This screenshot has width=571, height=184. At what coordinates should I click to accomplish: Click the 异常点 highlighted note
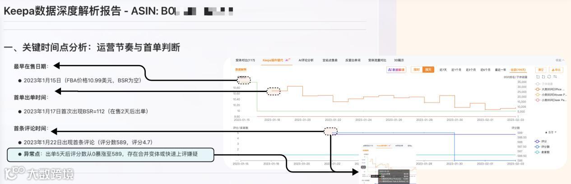point(110,155)
